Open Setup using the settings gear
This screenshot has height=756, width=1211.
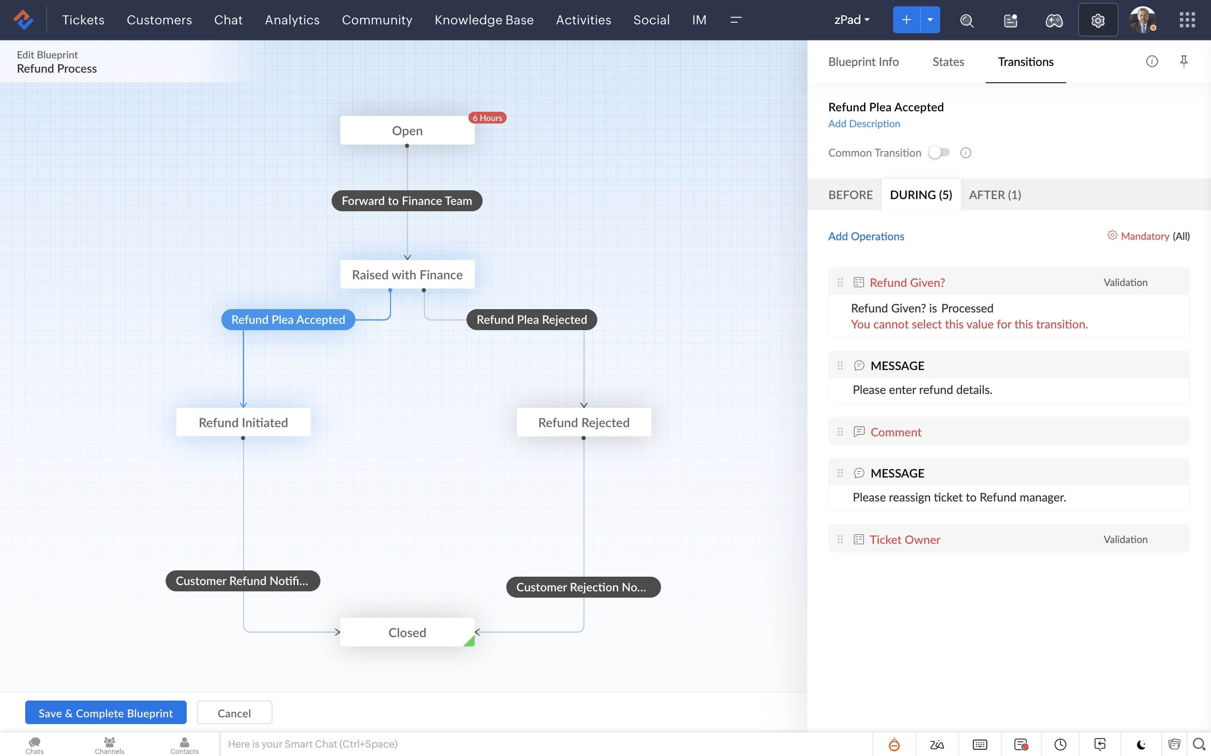(1098, 20)
